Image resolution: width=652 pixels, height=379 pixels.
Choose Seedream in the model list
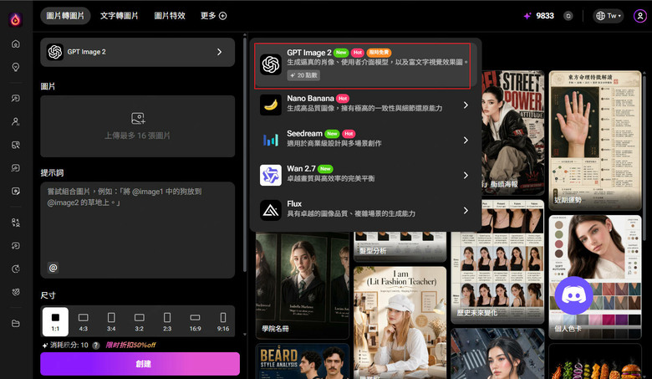point(365,140)
